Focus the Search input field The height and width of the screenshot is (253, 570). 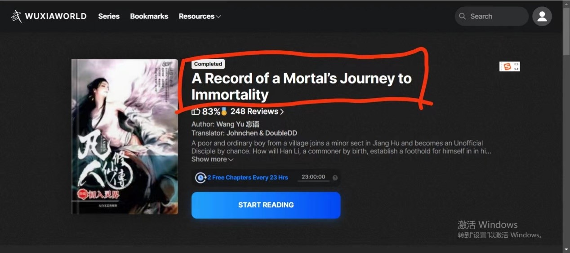491,16
